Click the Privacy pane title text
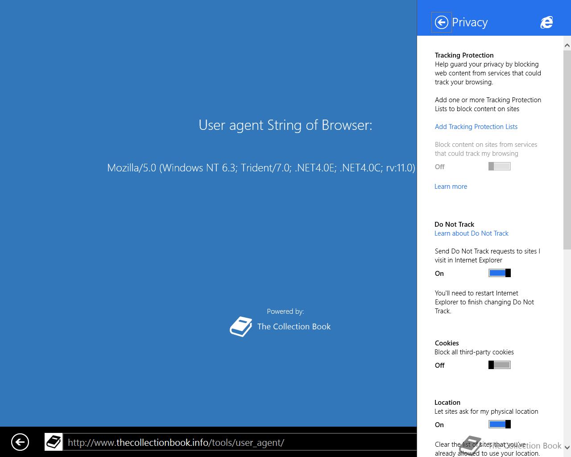 coord(470,22)
